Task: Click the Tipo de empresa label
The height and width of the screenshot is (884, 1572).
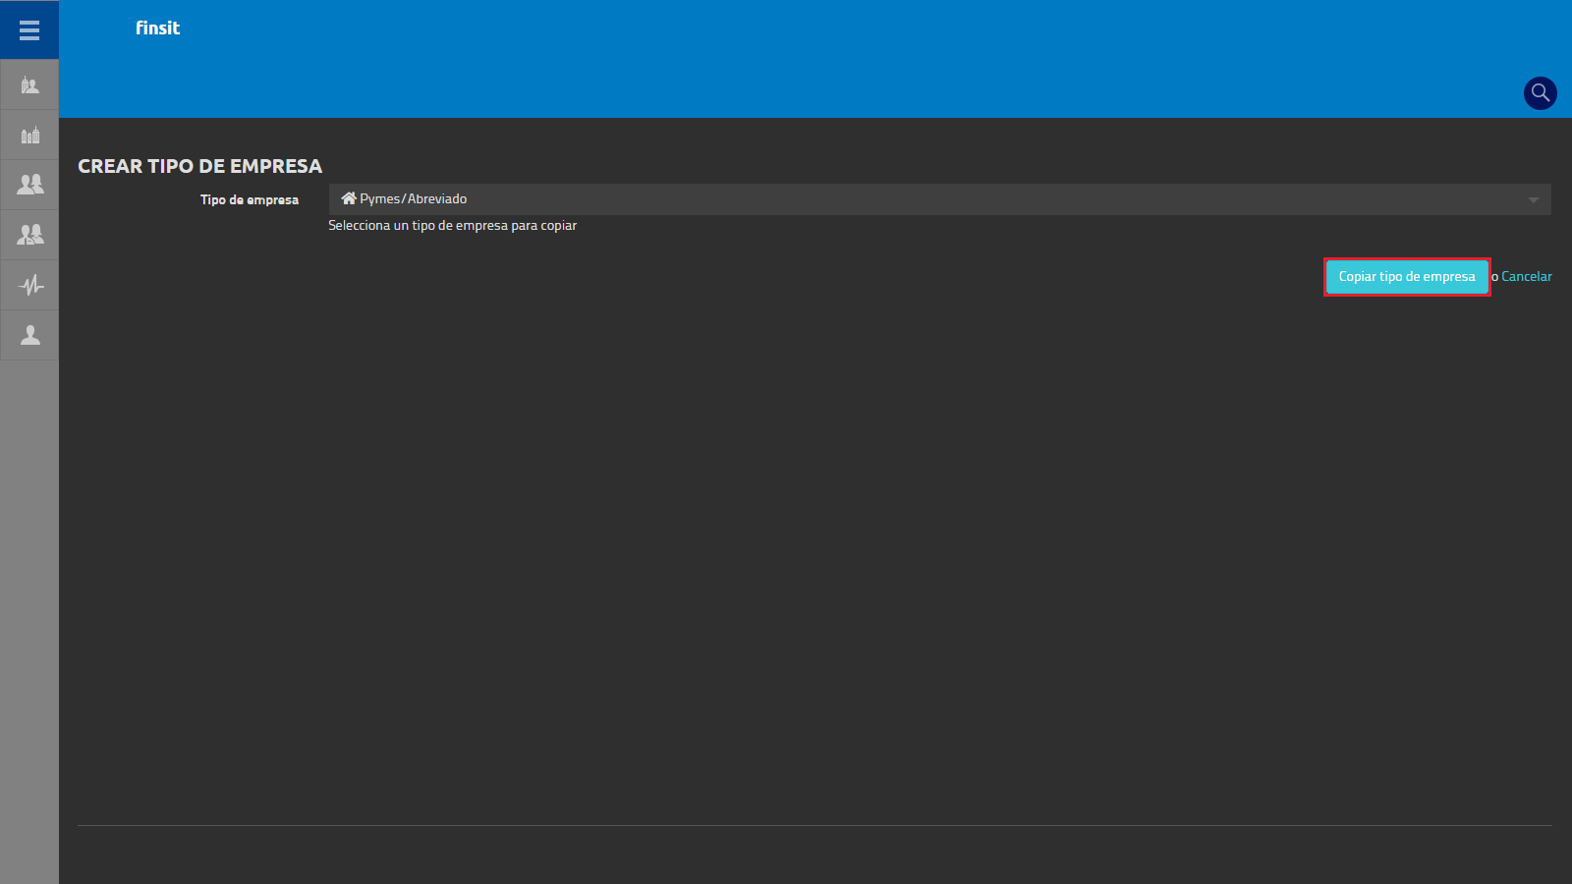Action: point(250,199)
